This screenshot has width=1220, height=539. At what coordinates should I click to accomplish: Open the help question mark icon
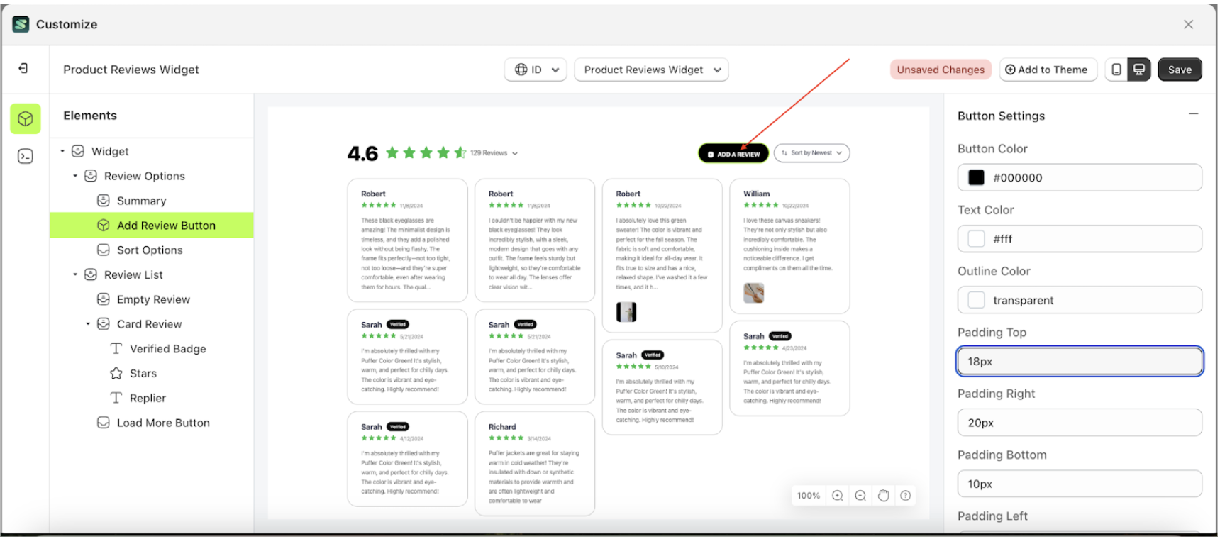906,496
